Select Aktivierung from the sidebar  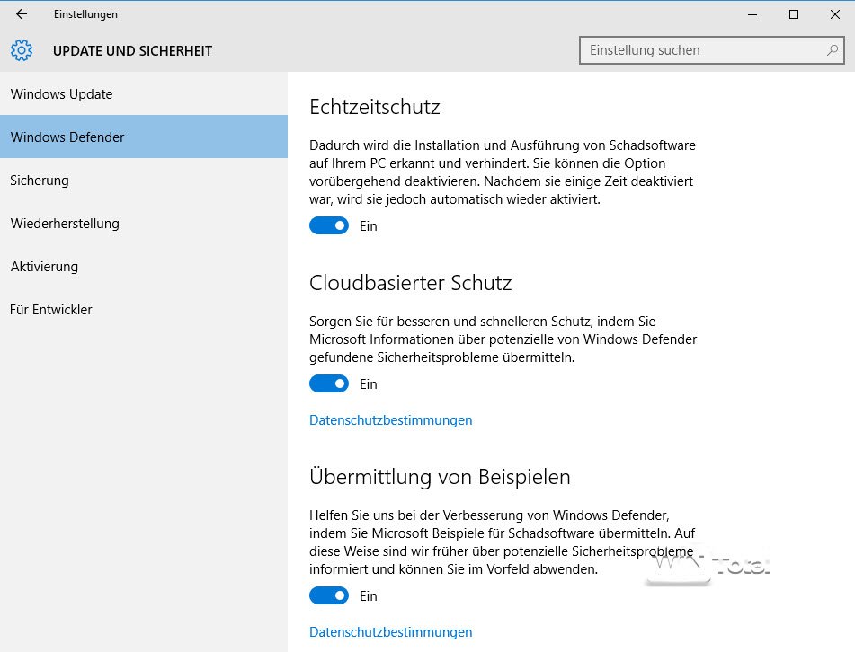pyautogui.click(x=44, y=267)
